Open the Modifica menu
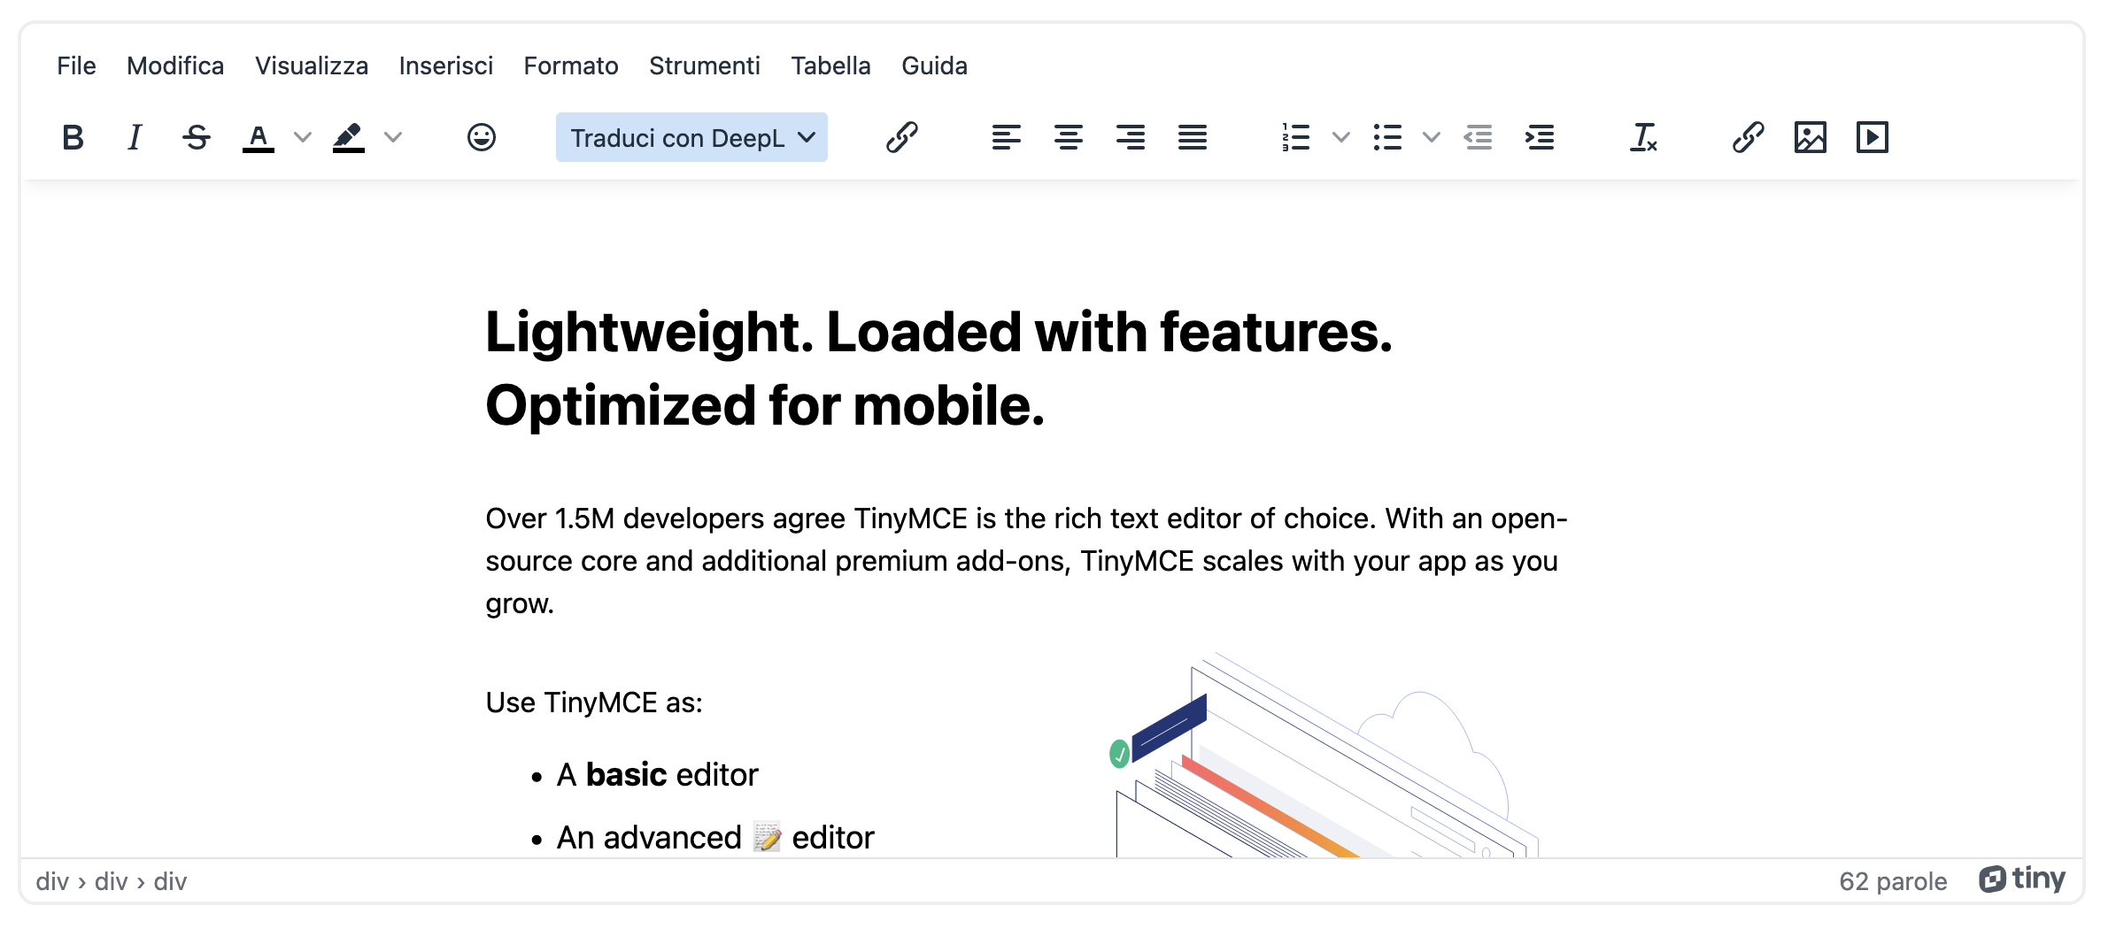The image size is (2116, 929). [x=175, y=65]
